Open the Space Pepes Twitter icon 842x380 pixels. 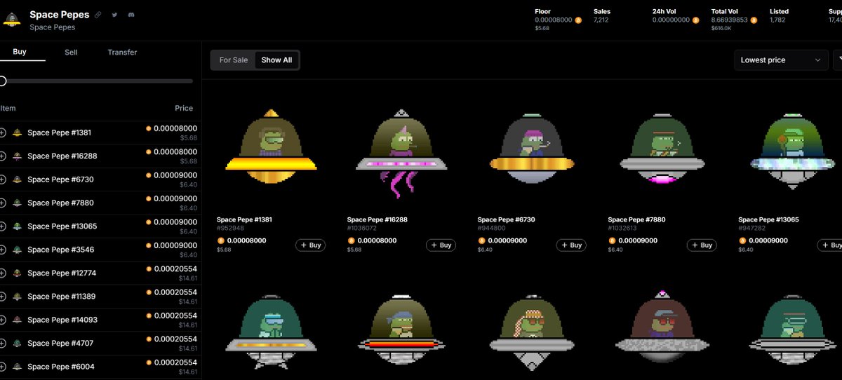[x=115, y=15]
